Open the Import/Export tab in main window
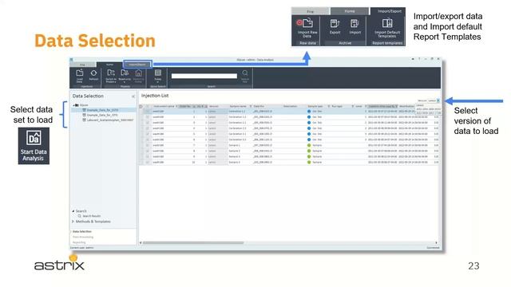Image resolution: width=511 pixels, height=287 pixels. 137,64
